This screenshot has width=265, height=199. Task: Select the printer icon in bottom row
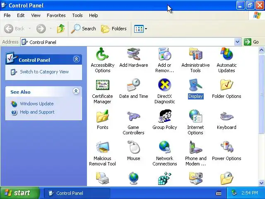point(102,178)
